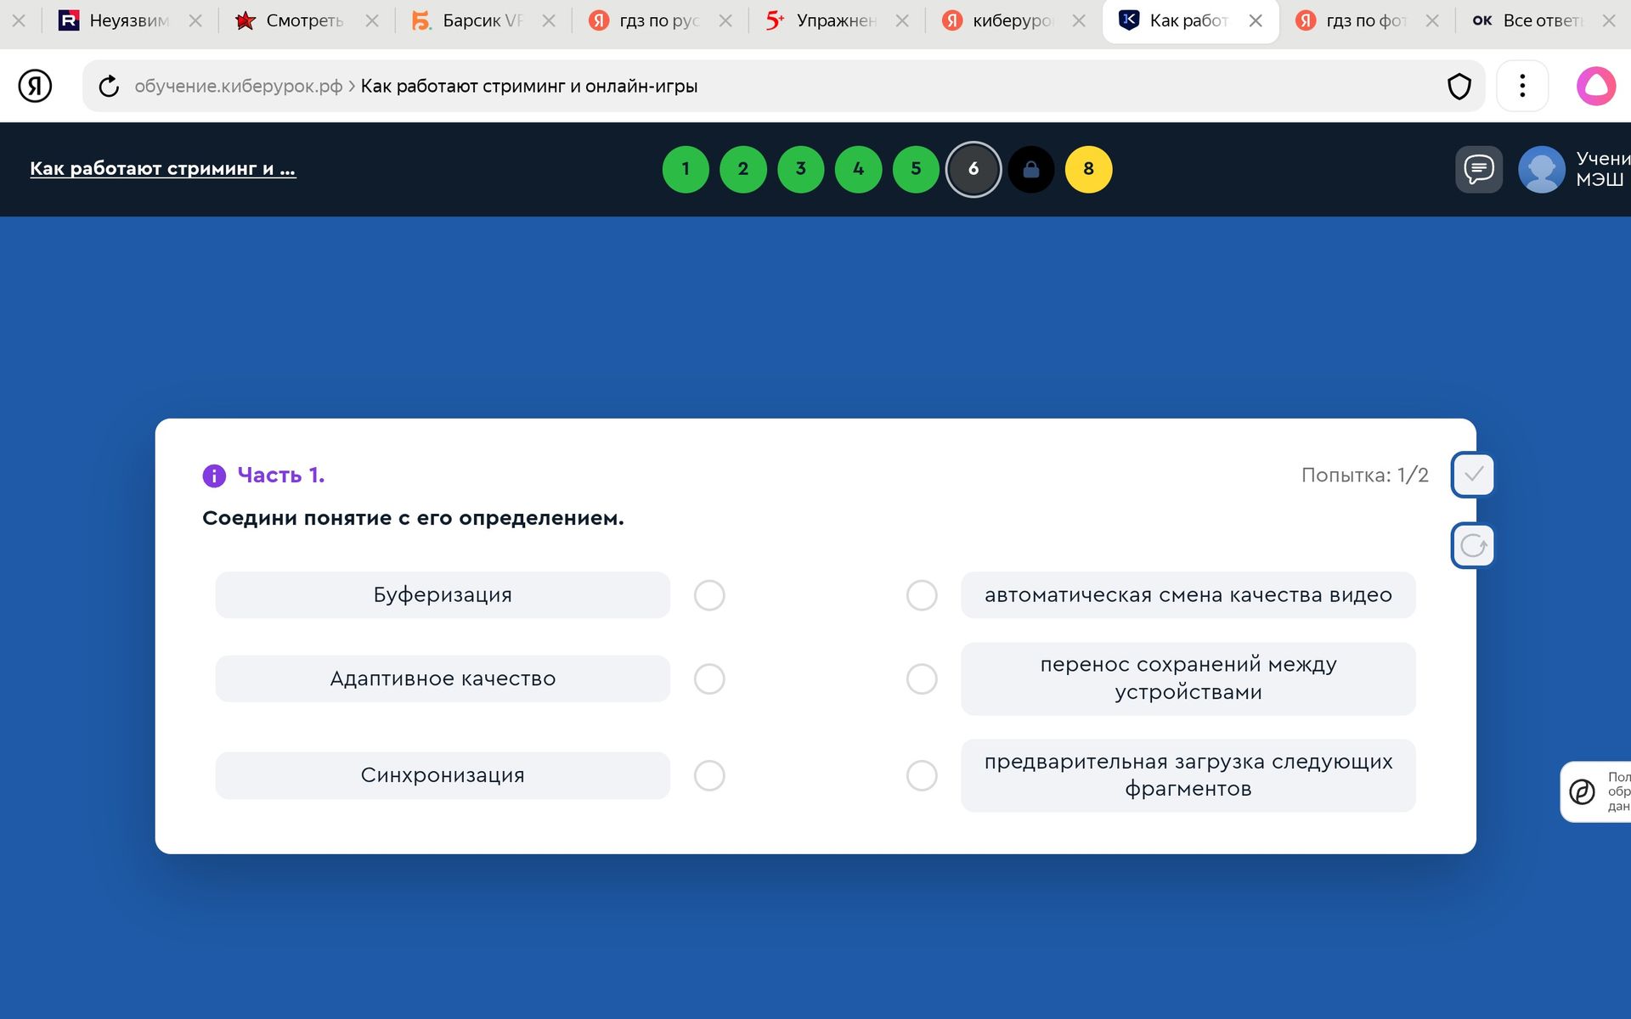Click the locked step 7 icon

1030,169
